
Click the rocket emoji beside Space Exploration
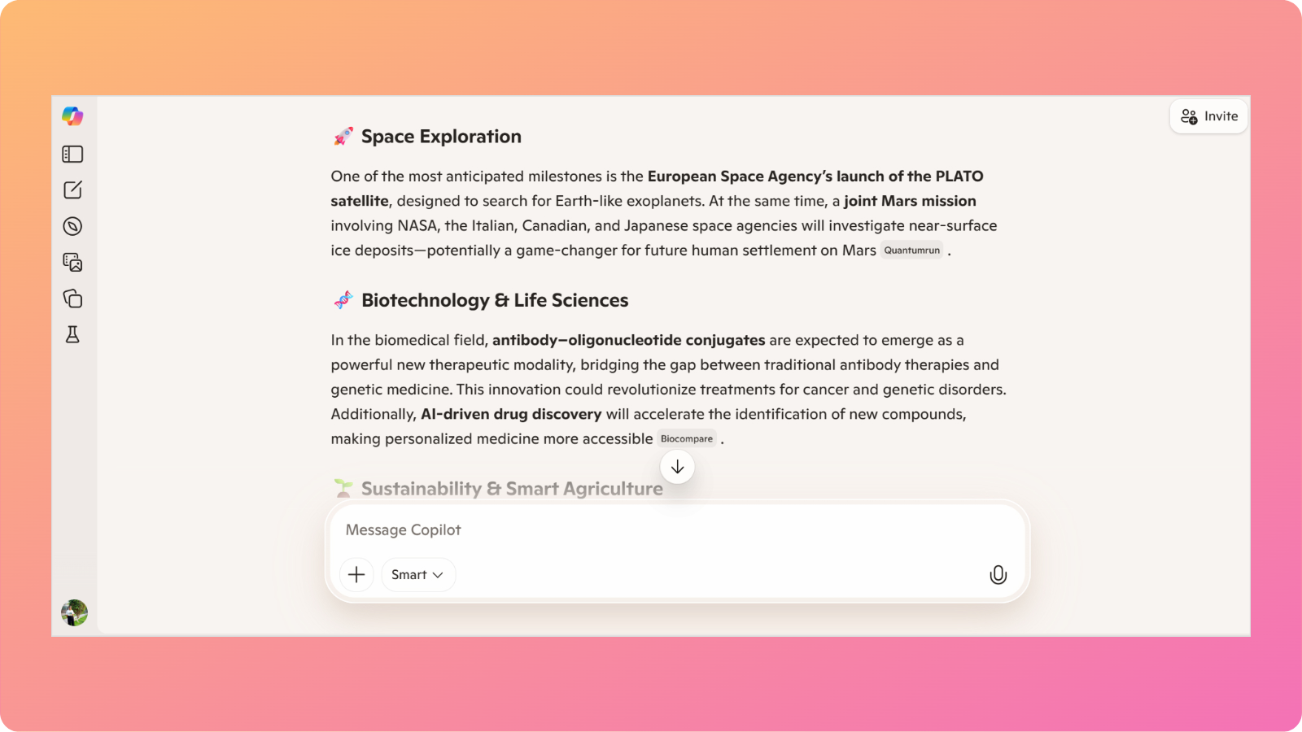click(343, 137)
